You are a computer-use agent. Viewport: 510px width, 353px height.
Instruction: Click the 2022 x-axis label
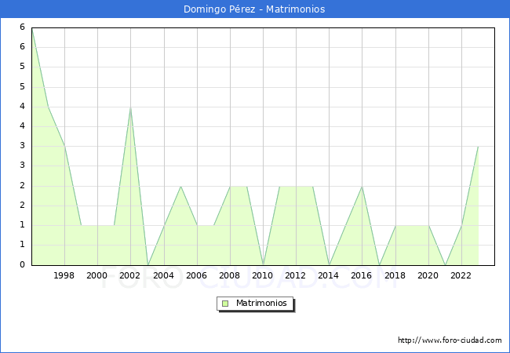pos(461,275)
